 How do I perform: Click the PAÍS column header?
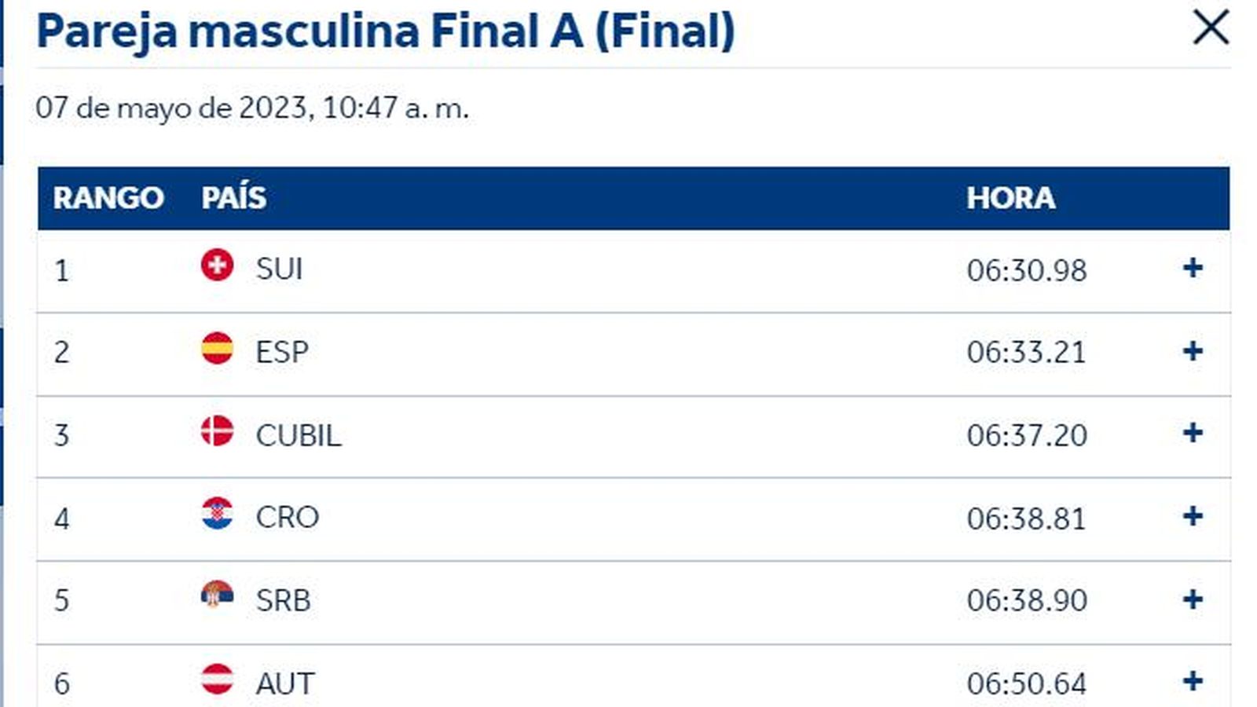point(233,198)
